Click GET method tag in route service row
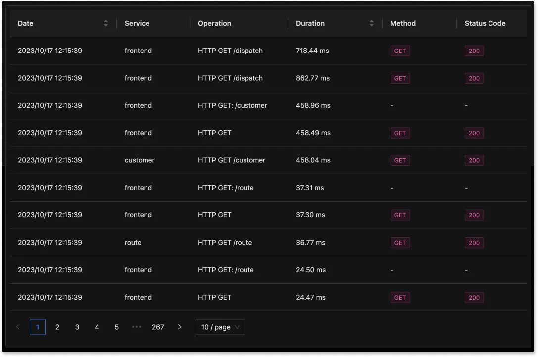538x357 pixels. [400, 243]
